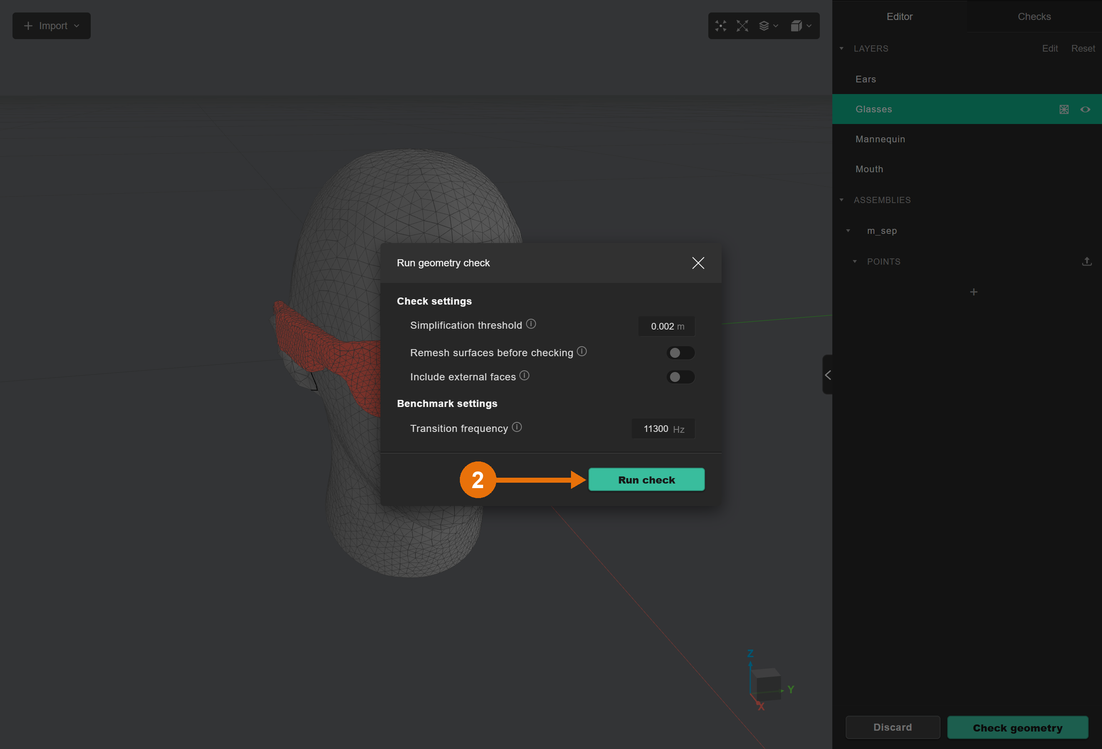The height and width of the screenshot is (749, 1102).
Task: Select the Ears layer
Action: [966, 79]
